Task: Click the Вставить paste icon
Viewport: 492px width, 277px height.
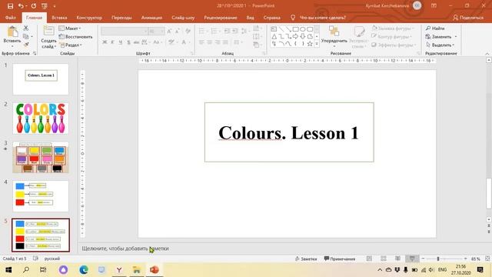Action: pos(12,32)
